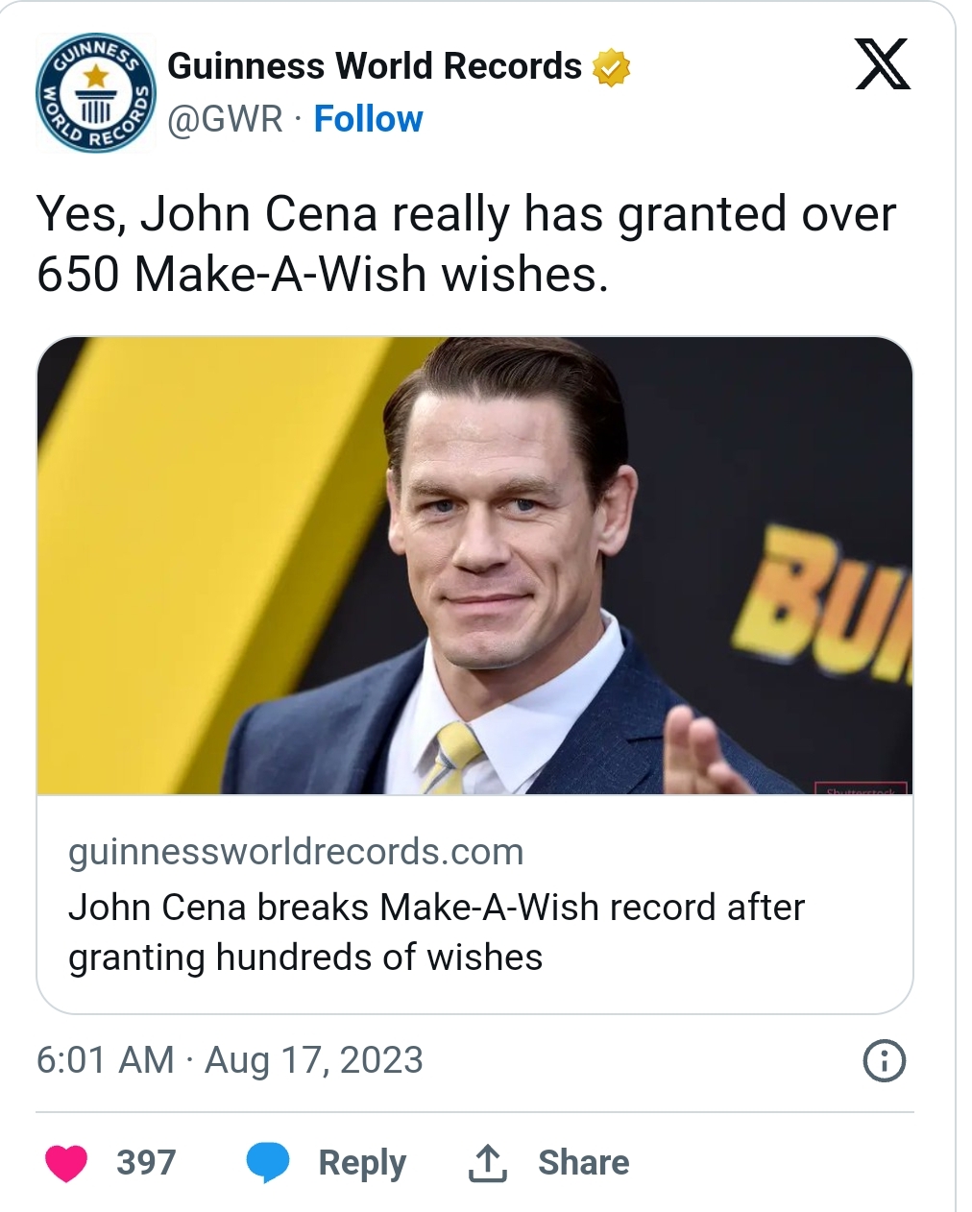Select the Reply label
Screen dimensions: 972x1212
coord(362,1162)
